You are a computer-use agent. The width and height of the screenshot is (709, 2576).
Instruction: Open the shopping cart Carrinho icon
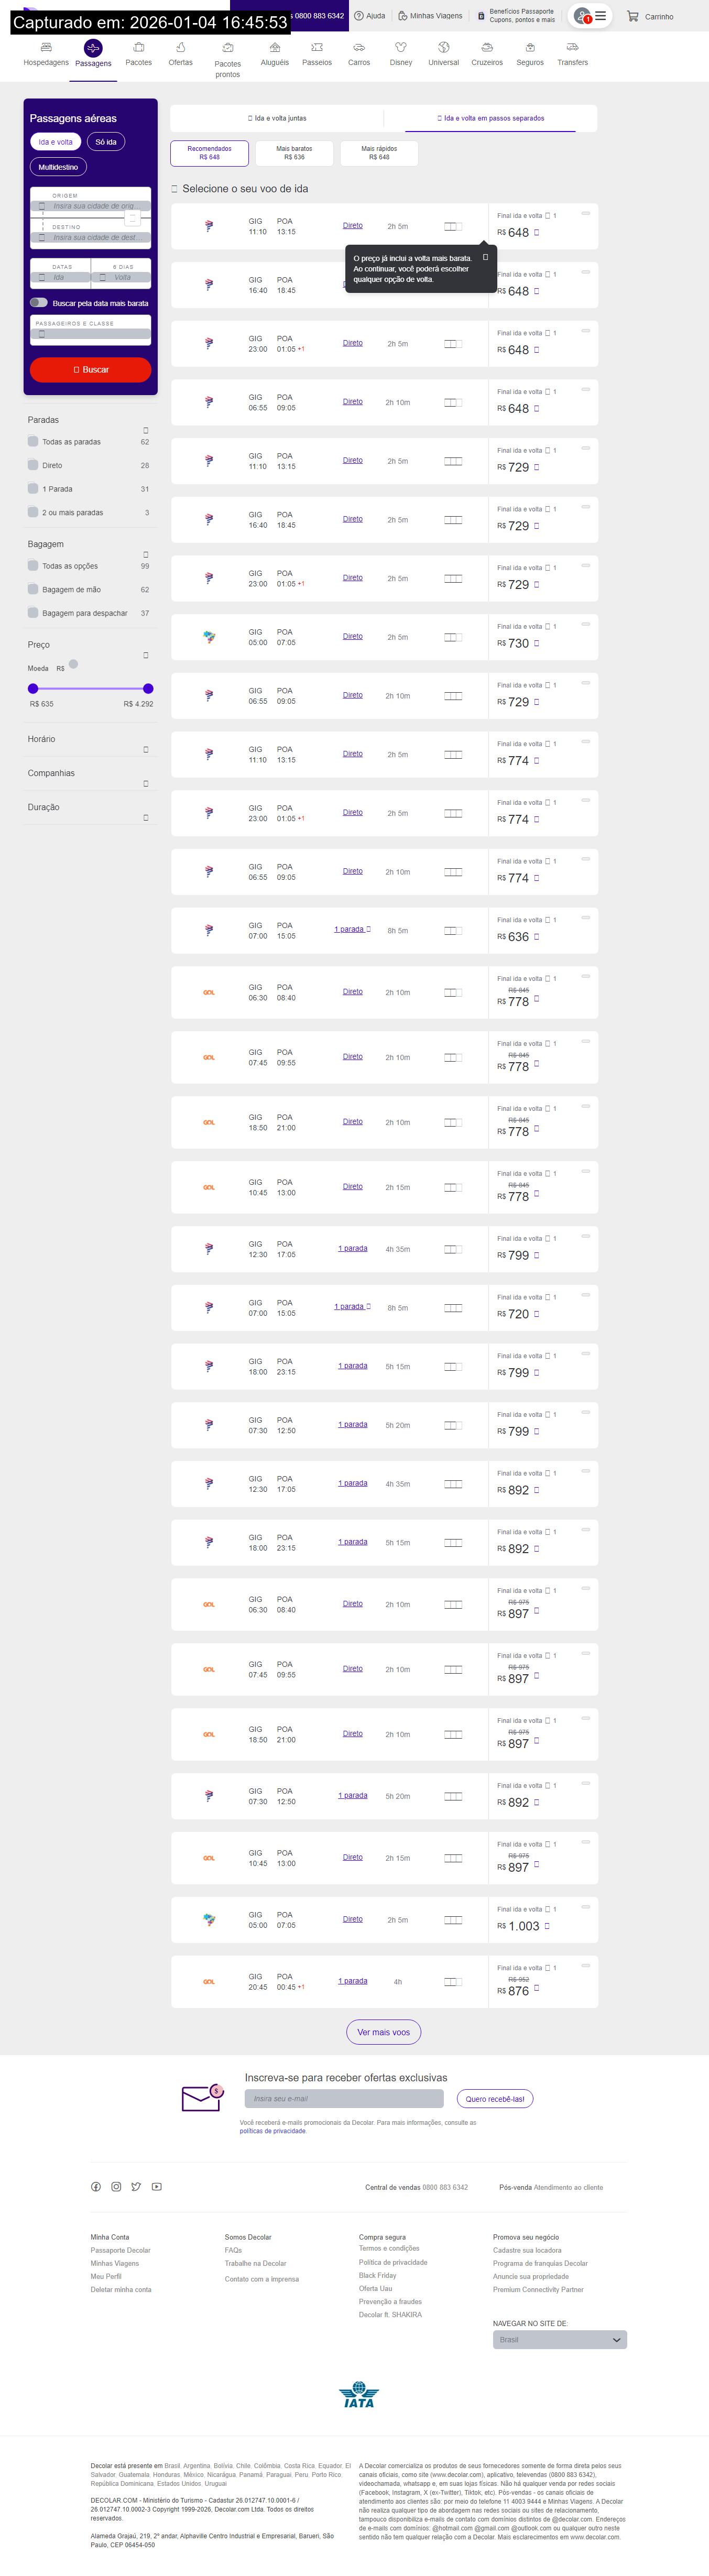(633, 16)
